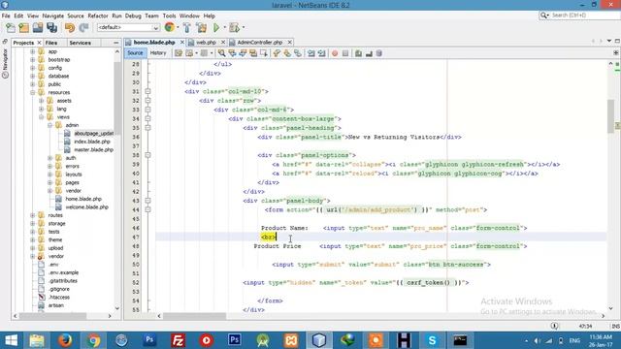621x349 pixels.
Task: Click the Last Edit icon in editor toolbar
Action: pos(179,53)
